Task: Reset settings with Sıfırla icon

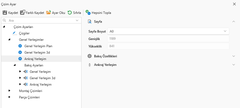Action: [70, 13]
